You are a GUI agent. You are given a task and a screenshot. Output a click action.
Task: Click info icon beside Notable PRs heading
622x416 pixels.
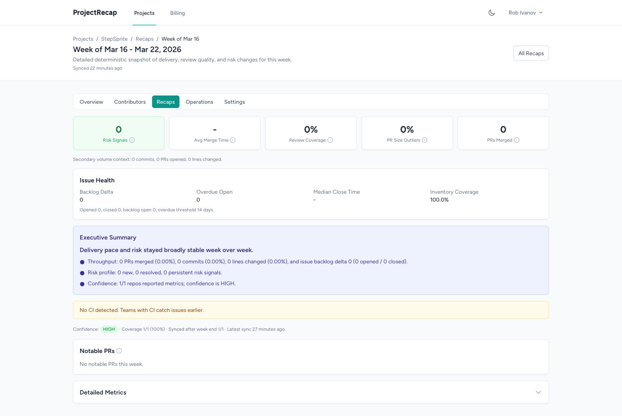pos(119,351)
